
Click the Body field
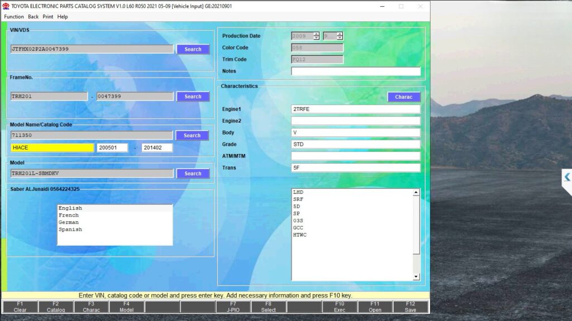point(356,133)
